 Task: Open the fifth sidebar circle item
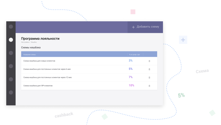coord(11,79)
